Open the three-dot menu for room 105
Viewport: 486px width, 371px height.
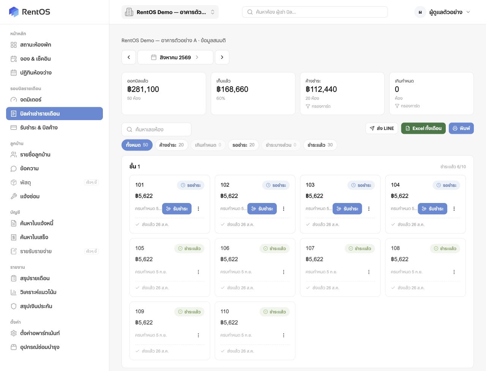198,272
